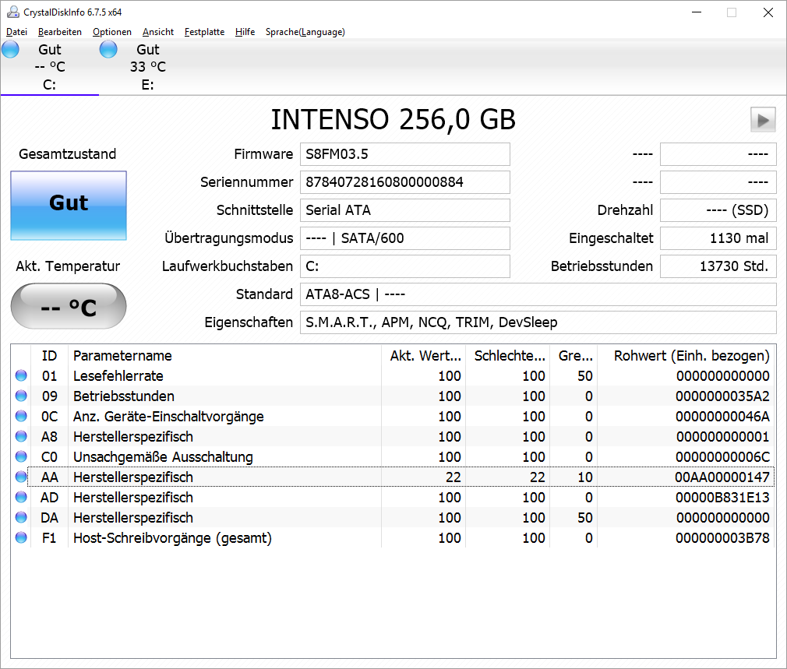Image resolution: width=787 pixels, height=669 pixels.
Task: Click the Laufwerkbuchstaben C: field
Action: (x=405, y=266)
